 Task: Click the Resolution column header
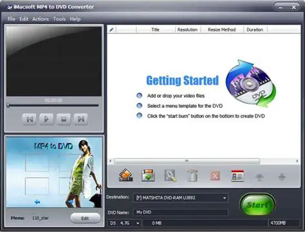(x=187, y=30)
